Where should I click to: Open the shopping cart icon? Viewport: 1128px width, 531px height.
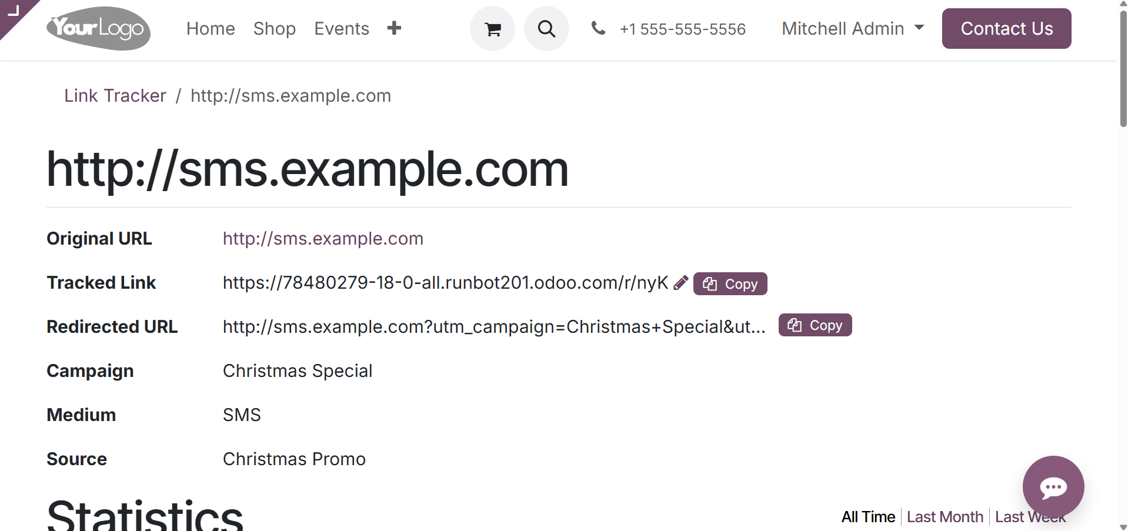[x=492, y=29]
